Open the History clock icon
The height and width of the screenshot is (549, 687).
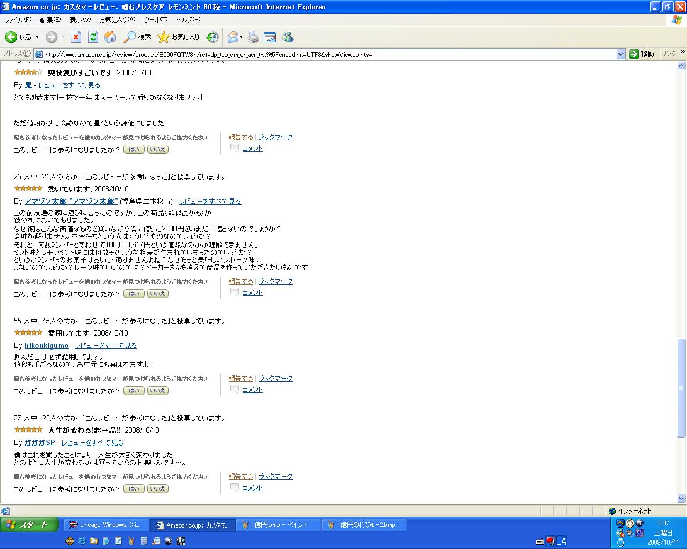213,37
